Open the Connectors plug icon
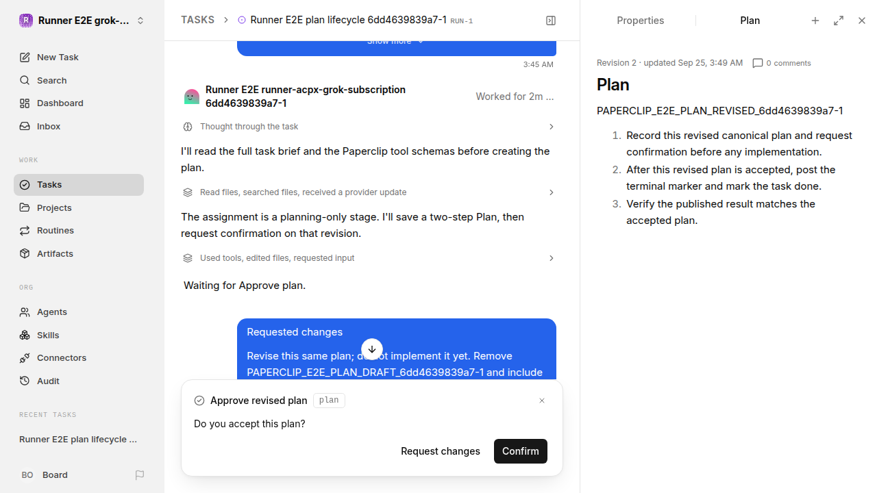 (25, 358)
